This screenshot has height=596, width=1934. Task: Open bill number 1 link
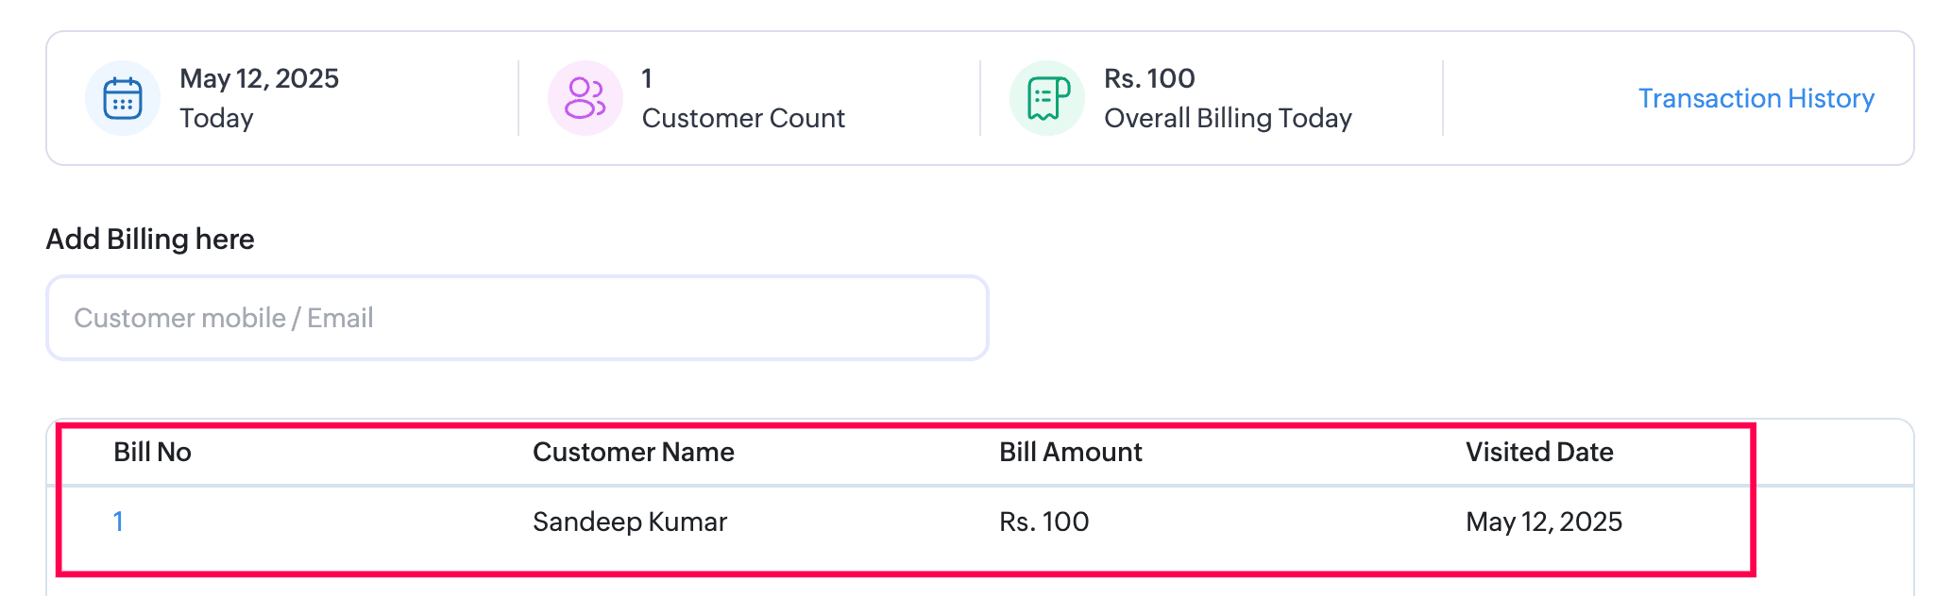[118, 521]
